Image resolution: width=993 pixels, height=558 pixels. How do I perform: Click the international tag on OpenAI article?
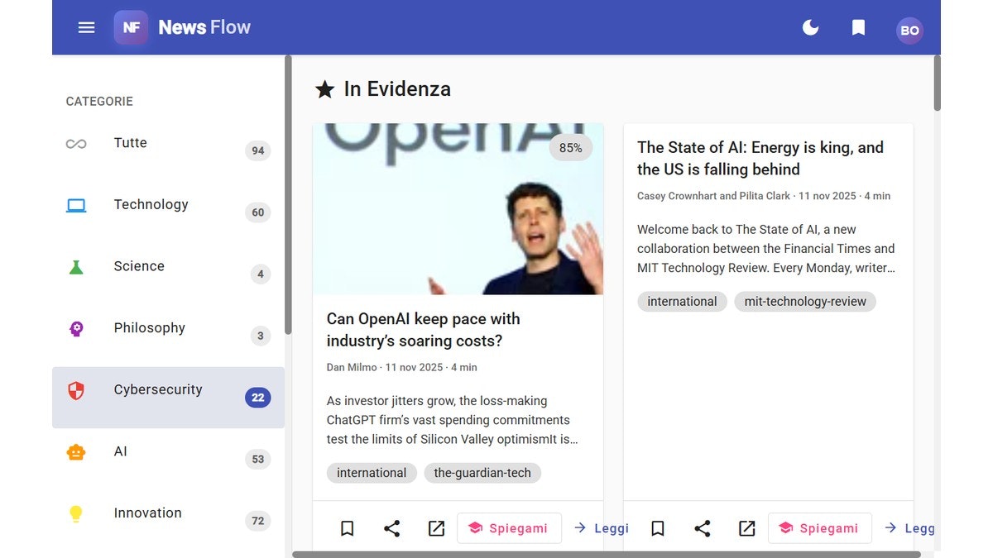[372, 473]
